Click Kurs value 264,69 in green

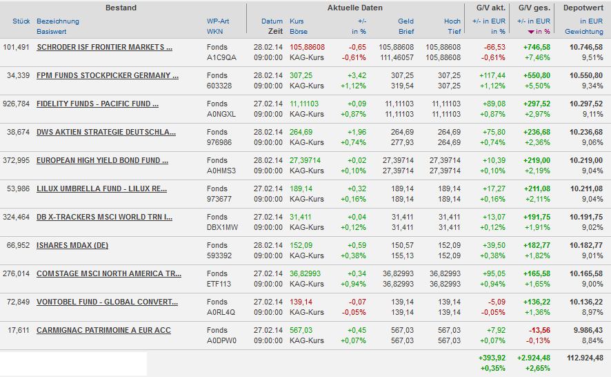[301, 132]
